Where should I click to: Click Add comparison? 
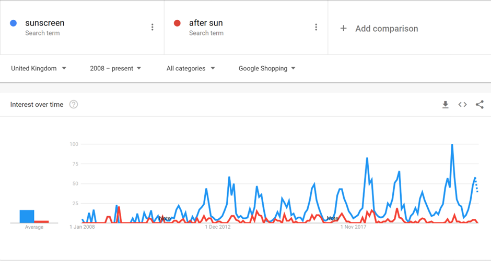[x=387, y=29]
